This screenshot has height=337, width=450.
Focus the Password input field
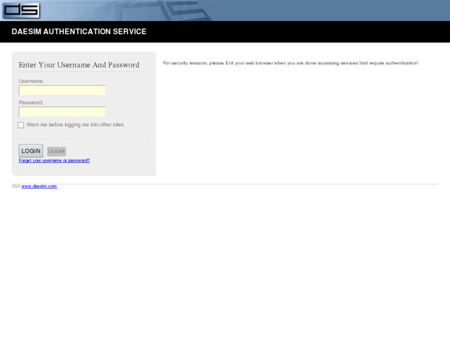[x=62, y=112]
